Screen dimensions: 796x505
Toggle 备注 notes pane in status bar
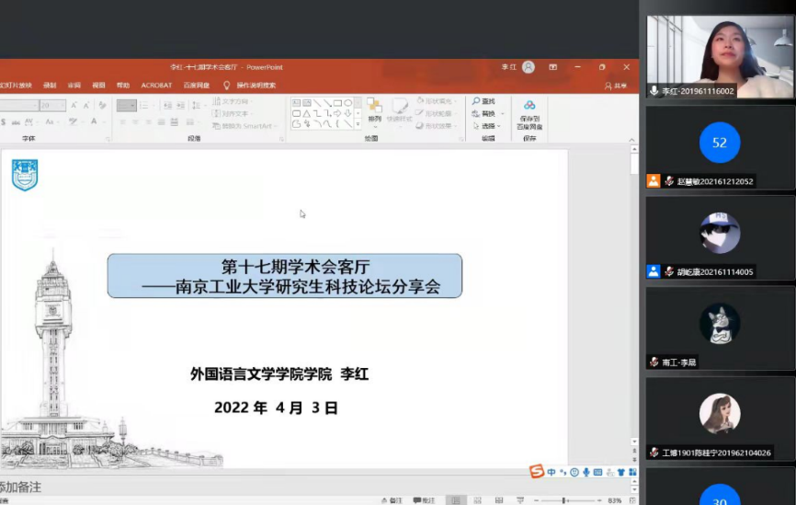click(392, 500)
